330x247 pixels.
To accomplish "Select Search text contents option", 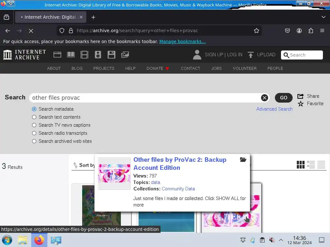I will (x=34, y=117).
